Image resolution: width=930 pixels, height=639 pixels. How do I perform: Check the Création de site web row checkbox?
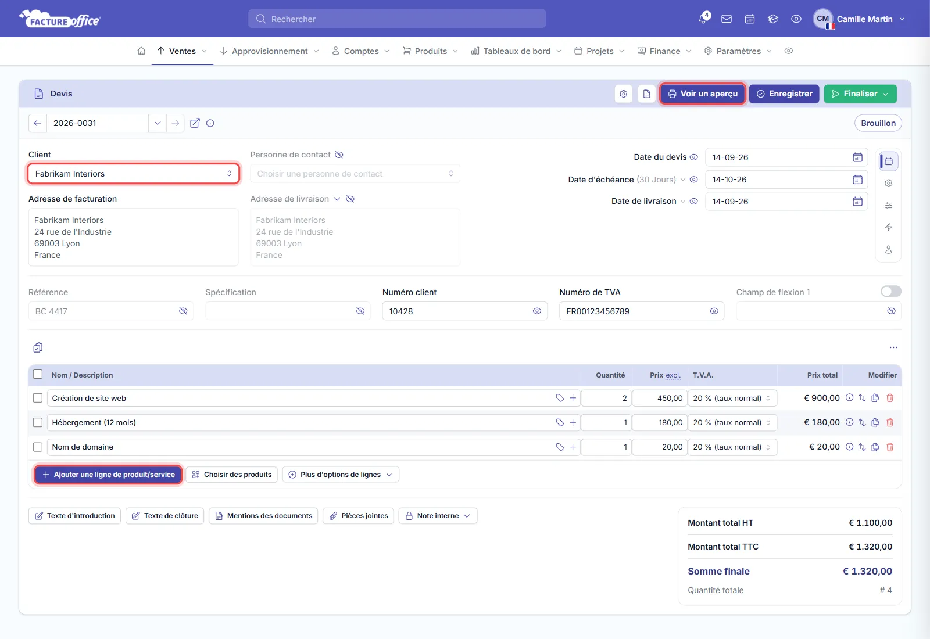coord(38,398)
